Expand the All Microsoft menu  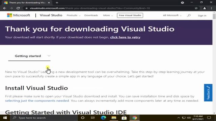point(172,15)
